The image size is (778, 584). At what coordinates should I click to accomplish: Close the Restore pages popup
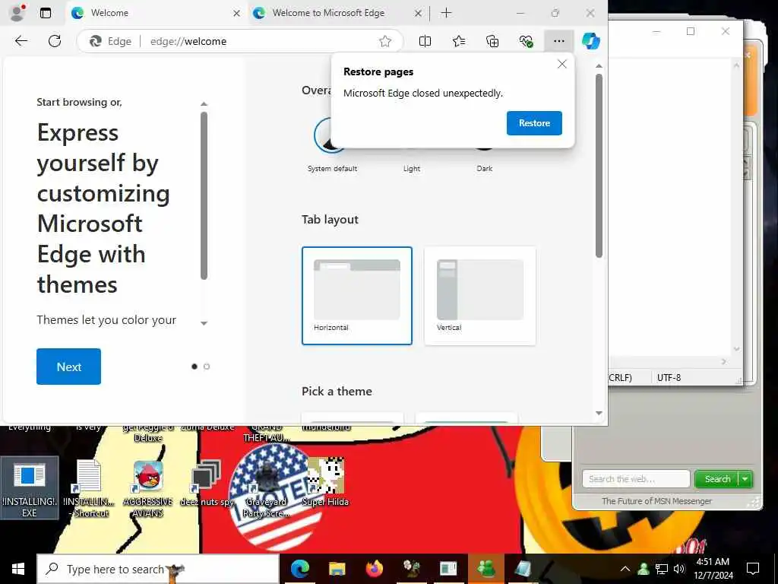tap(561, 64)
